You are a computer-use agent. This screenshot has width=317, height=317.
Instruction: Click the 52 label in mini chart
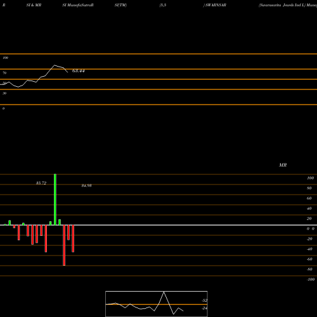(x=205, y=301)
